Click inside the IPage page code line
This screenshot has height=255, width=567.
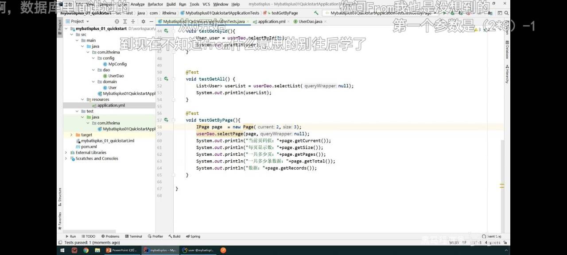[x=249, y=127]
